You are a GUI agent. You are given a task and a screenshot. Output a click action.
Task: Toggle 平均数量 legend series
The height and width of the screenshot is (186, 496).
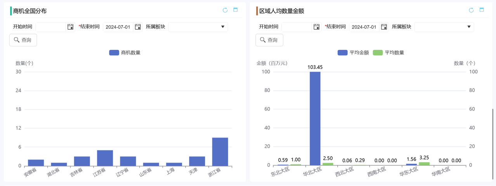click(x=388, y=53)
